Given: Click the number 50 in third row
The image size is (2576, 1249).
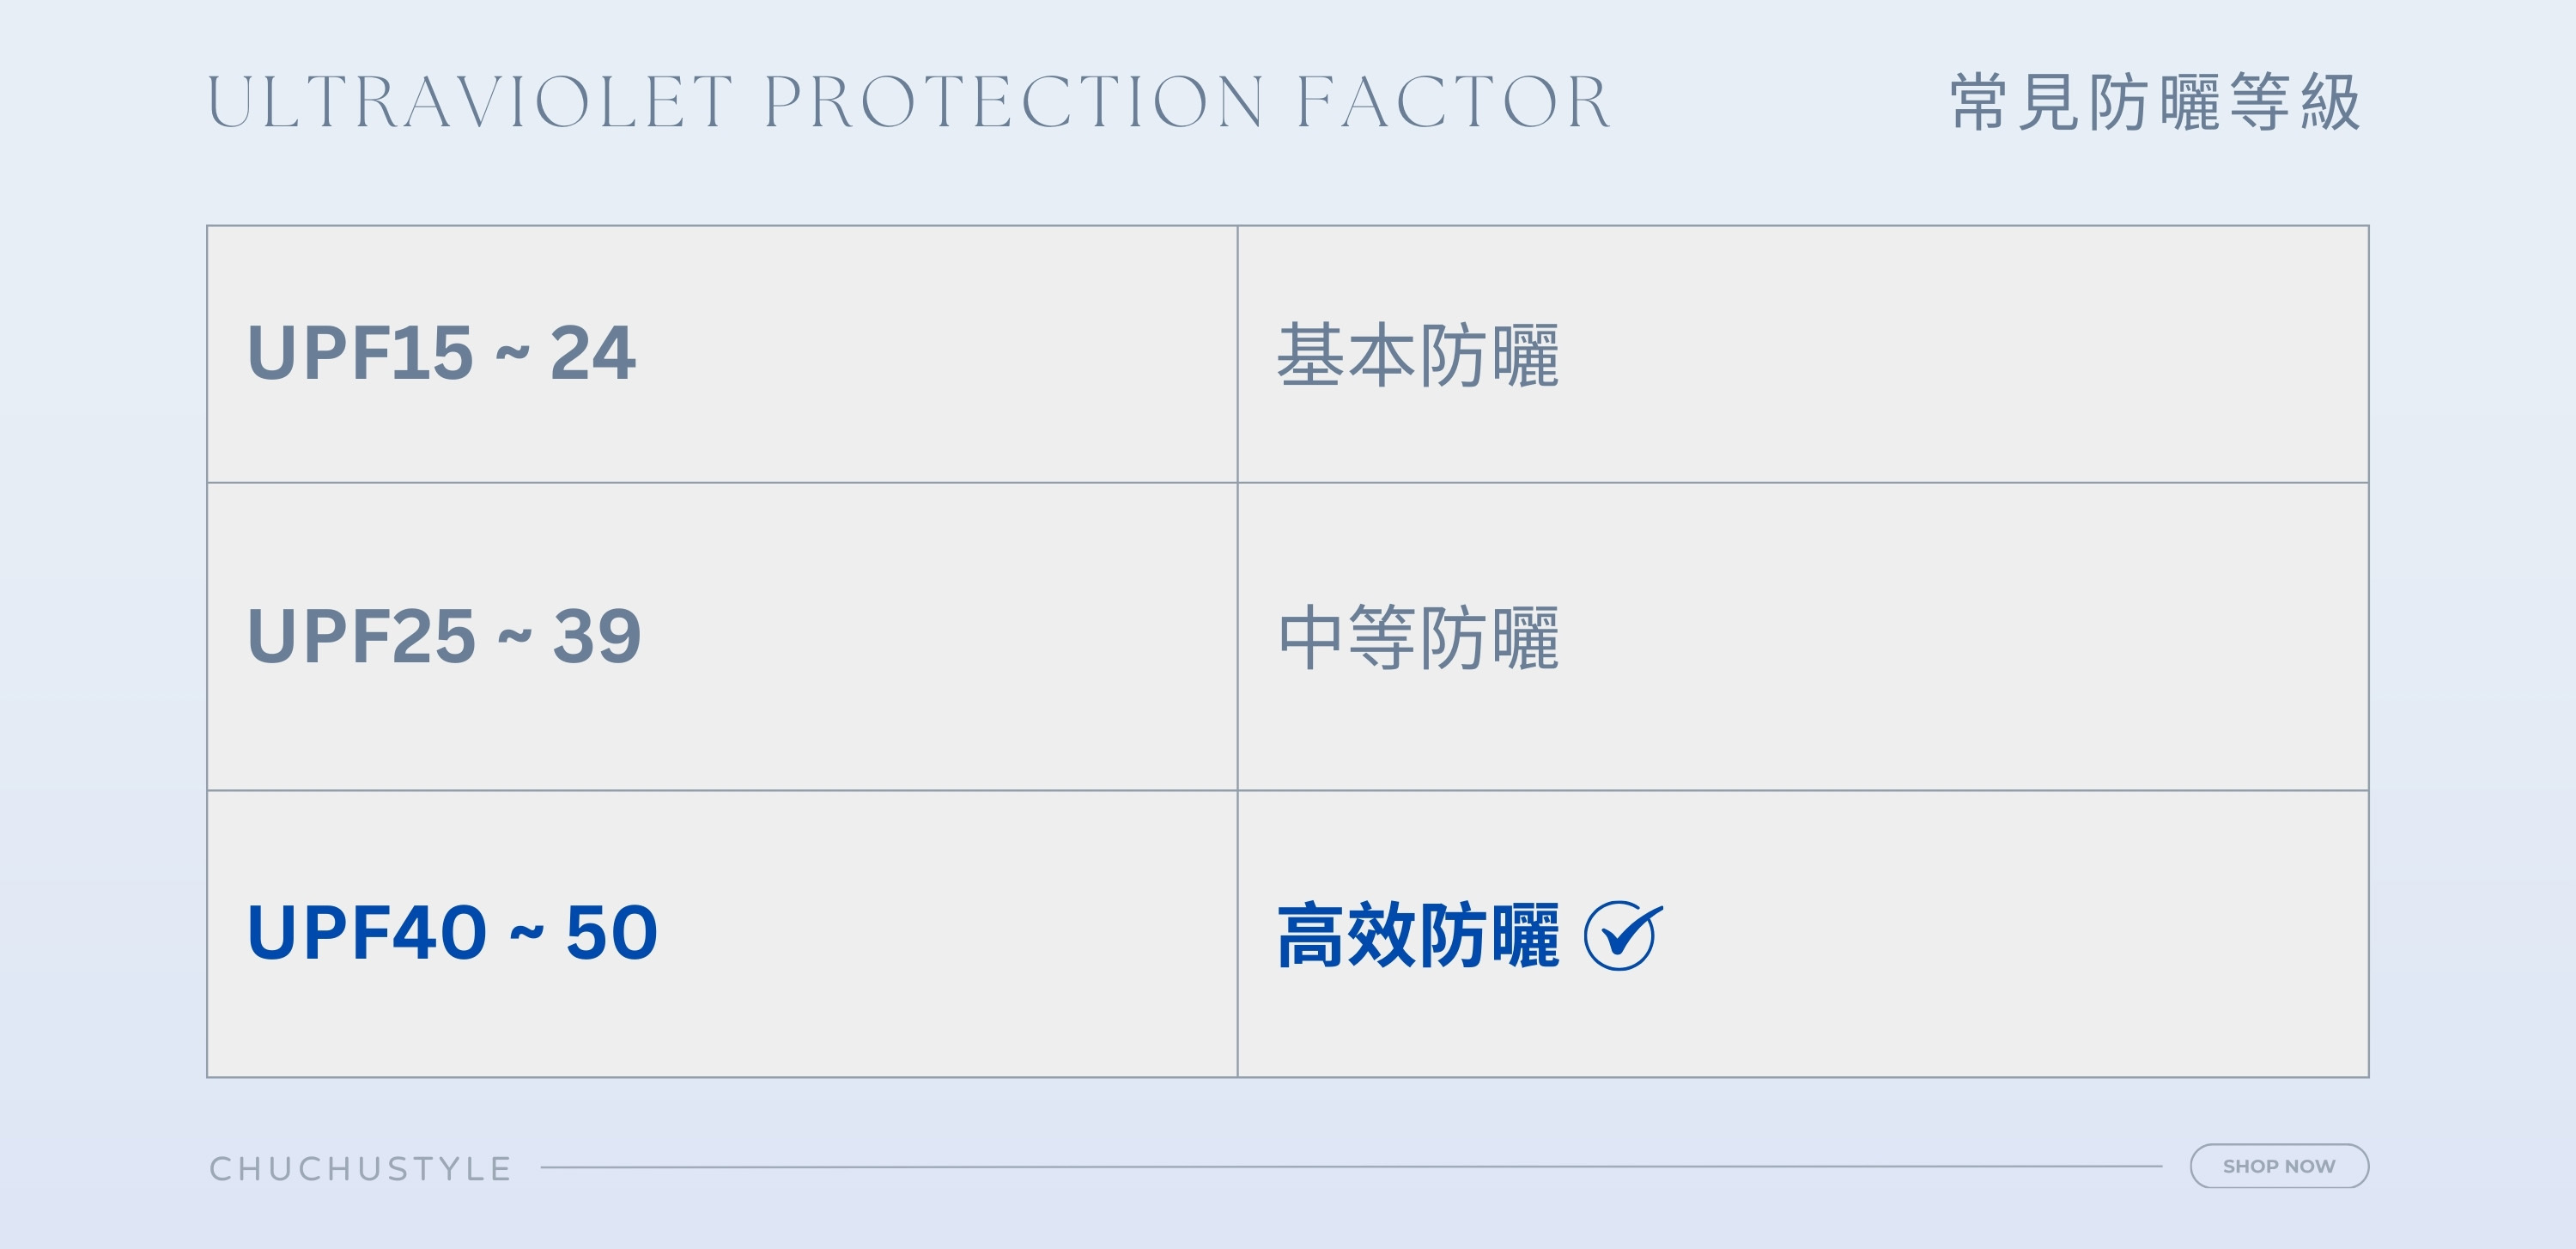Looking at the screenshot, I should coord(612,932).
